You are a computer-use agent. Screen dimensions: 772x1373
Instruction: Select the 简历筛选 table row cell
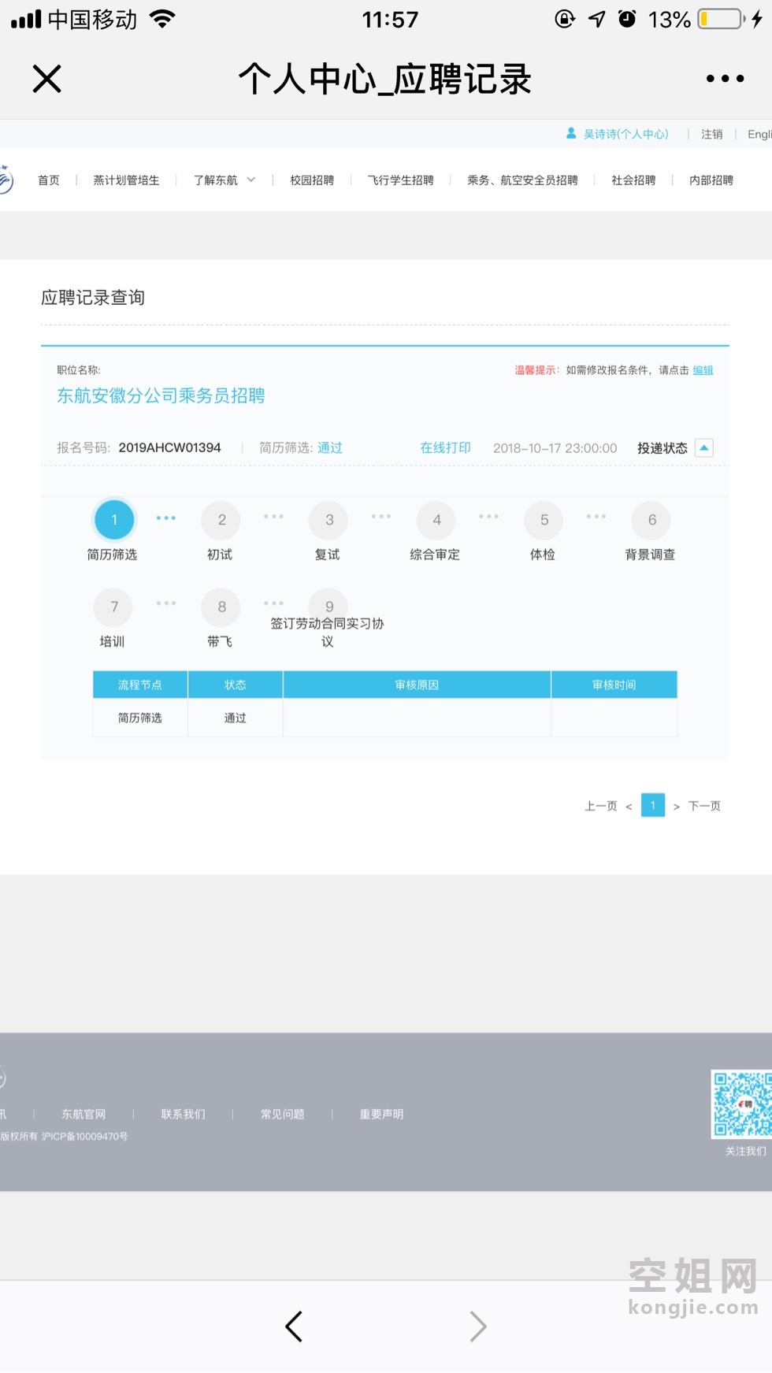[x=140, y=718]
